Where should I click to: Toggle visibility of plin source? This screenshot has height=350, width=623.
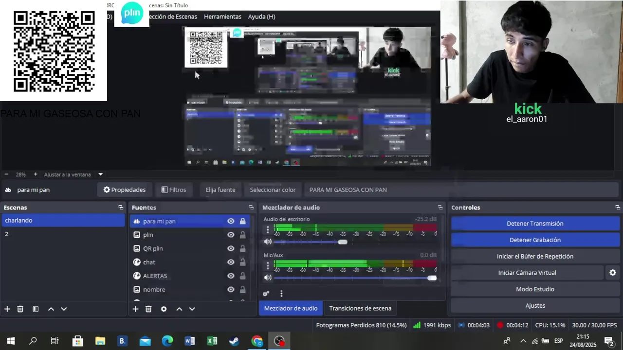tap(231, 235)
